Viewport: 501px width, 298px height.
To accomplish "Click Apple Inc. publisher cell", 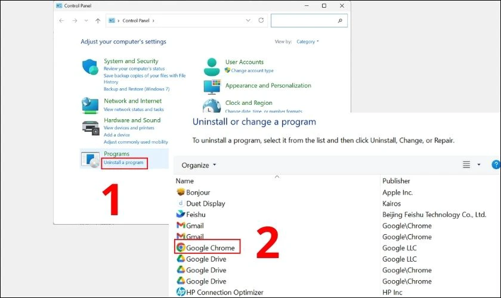I will (x=397, y=193).
